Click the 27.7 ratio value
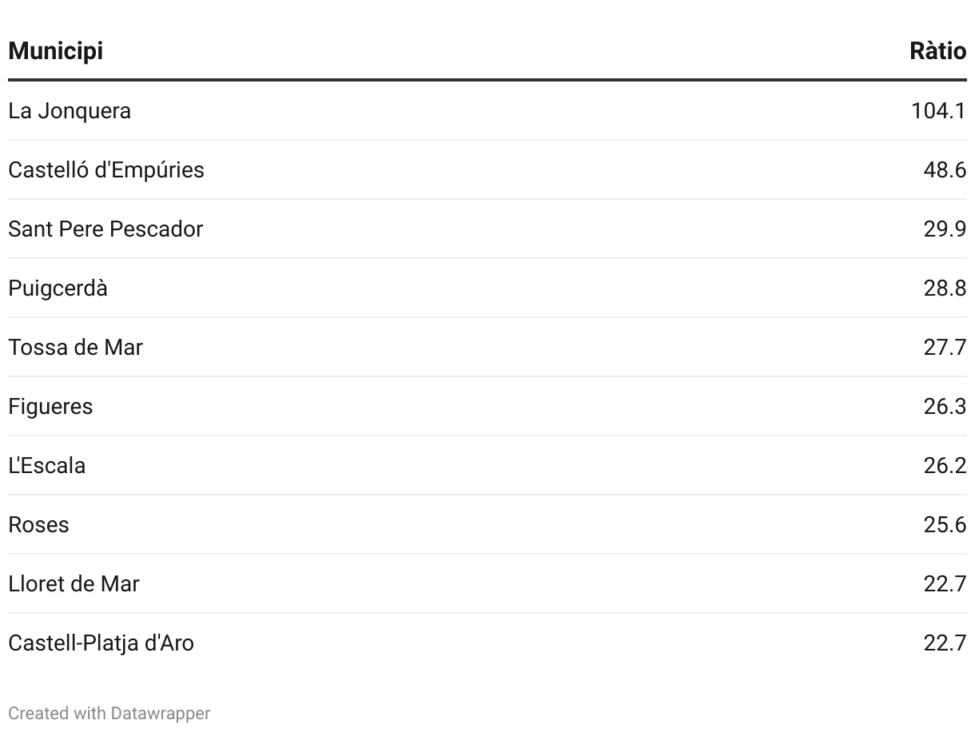The image size is (975, 732). point(945,347)
